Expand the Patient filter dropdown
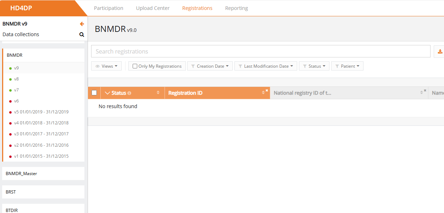 [347, 66]
